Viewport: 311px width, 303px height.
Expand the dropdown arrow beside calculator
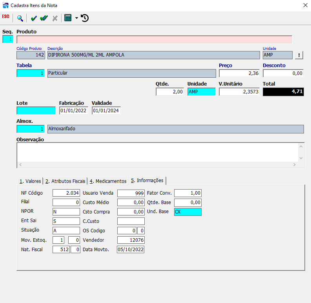(76, 18)
